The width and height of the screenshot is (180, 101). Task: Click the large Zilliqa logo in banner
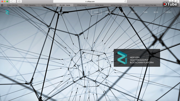[122, 58]
